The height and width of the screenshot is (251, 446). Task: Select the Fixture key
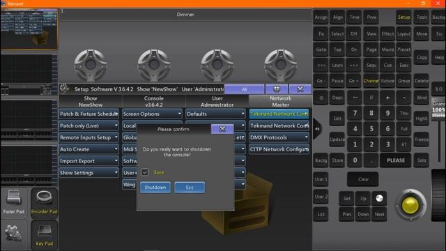click(387, 81)
